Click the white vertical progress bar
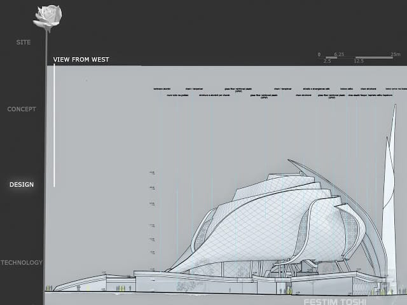Viewport: 407px width, 305px height. coord(54,126)
